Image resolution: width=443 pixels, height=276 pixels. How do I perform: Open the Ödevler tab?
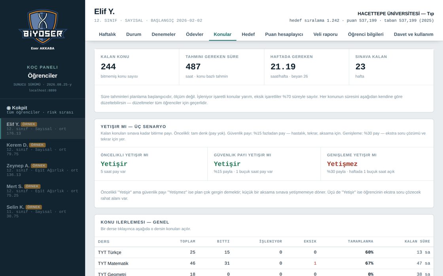tap(195, 34)
